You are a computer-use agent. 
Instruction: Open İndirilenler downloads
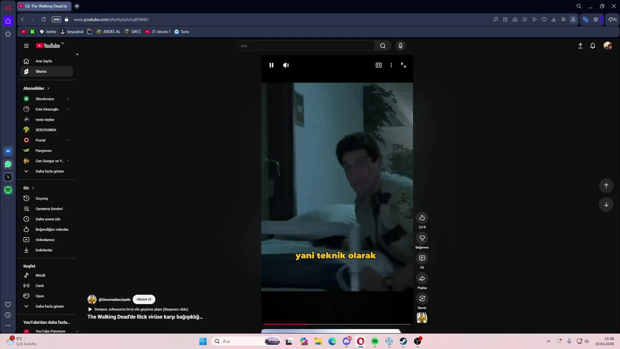click(46, 250)
